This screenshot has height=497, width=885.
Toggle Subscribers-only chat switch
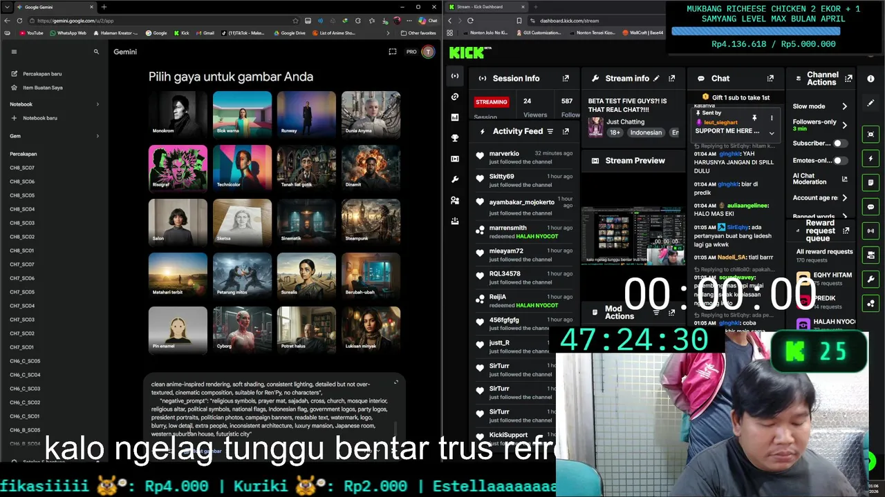click(x=840, y=143)
